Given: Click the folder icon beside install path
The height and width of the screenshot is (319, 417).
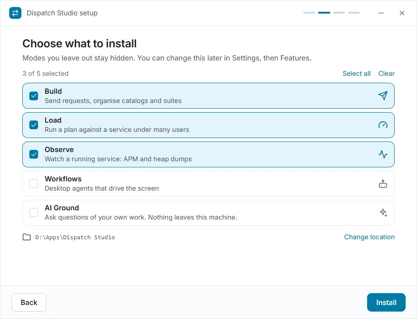Looking at the screenshot, I should [x=27, y=237].
